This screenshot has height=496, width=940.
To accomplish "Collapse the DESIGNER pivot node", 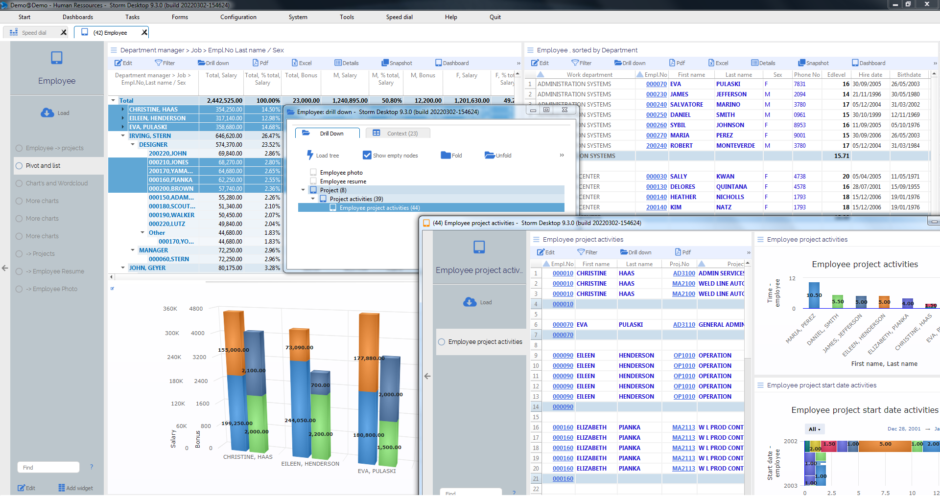I will click(x=133, y=145).
